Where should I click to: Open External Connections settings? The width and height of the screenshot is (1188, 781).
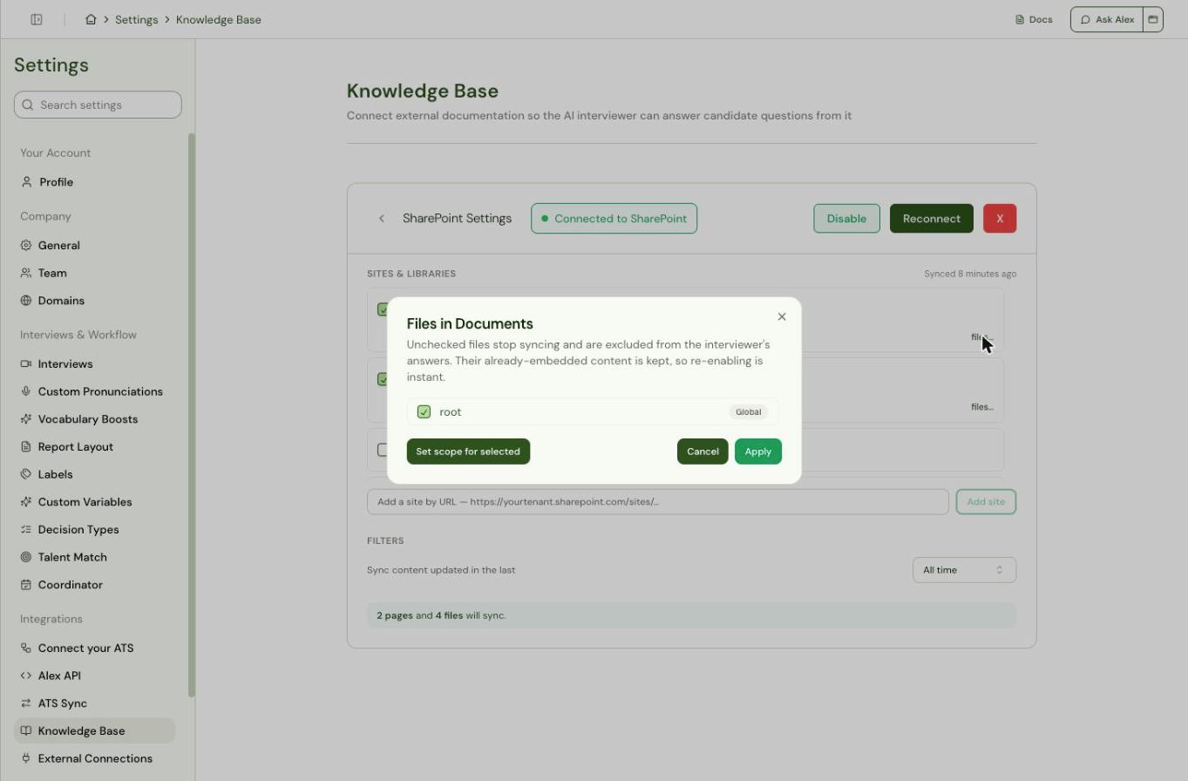94,758
